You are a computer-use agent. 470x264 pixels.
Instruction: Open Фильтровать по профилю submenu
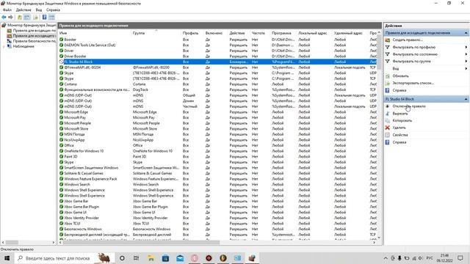tap(426, 47)
